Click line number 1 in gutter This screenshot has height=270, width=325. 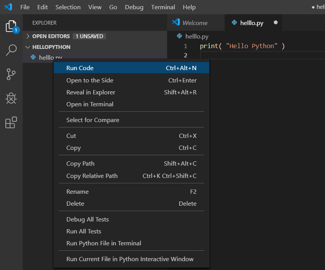click(186, 46)
